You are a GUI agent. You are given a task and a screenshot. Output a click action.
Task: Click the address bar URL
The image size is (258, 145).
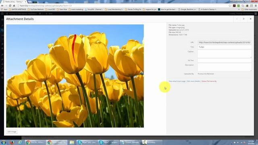[46, 6]
